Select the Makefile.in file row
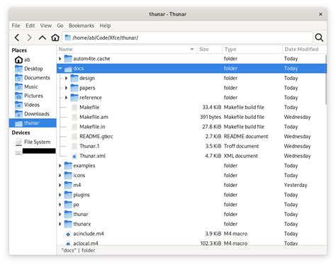336x265 pixels. pos(191,127)
